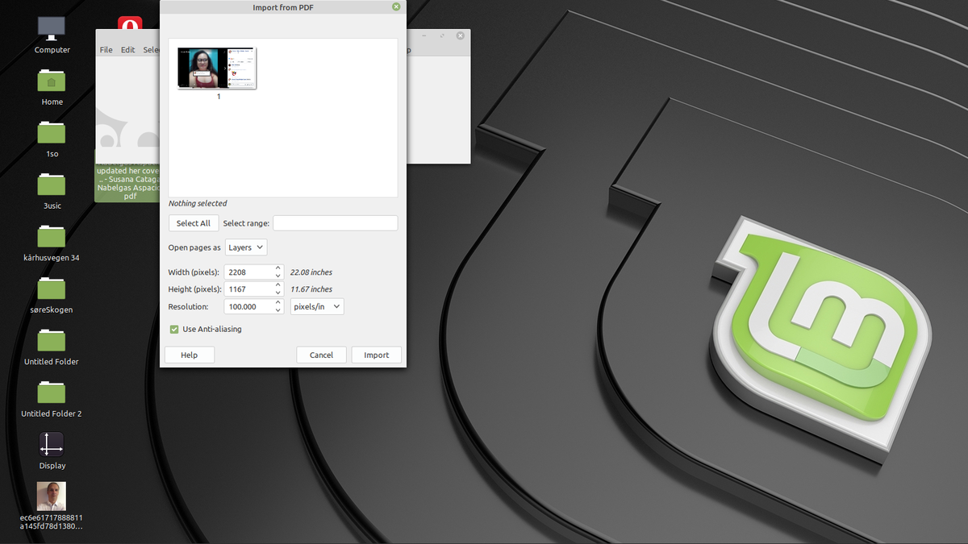Focus the Resolution value field
The height and width of the screenshot is (544, 968).
click(249, 306)
